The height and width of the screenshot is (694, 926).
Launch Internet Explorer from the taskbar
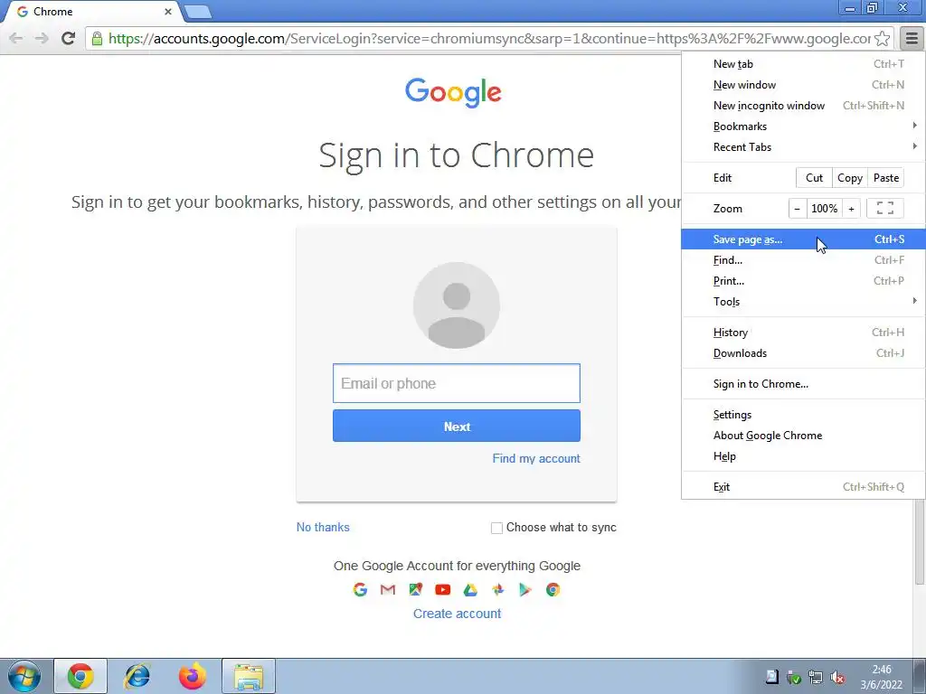tap(137, 676)
